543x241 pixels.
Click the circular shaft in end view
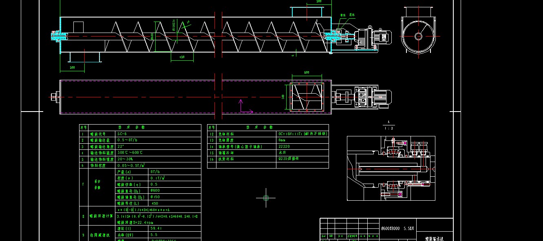tap(418, 36)
